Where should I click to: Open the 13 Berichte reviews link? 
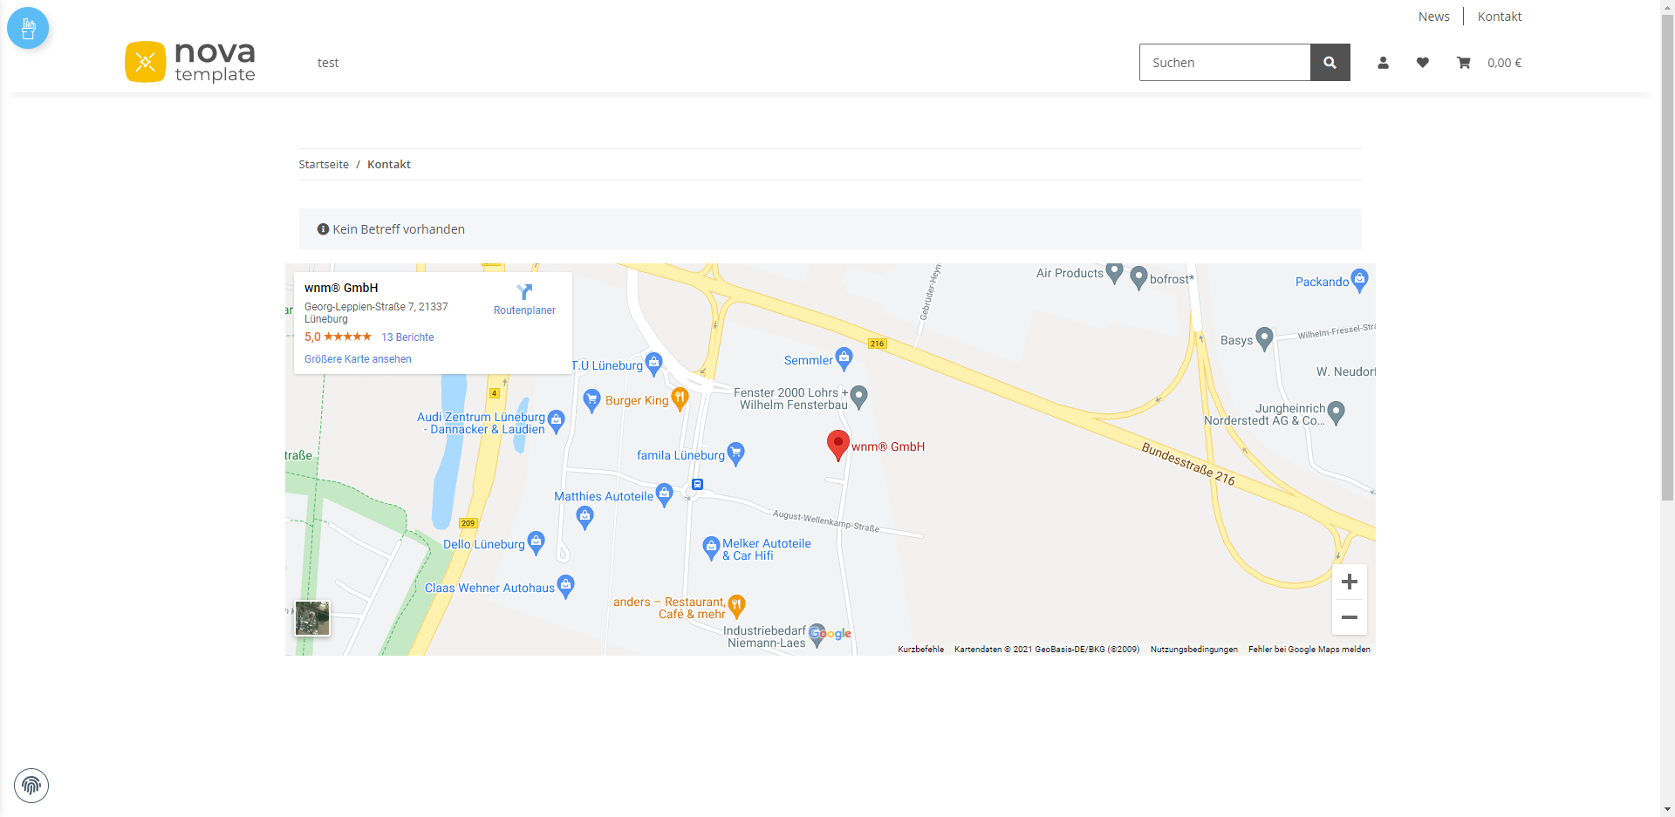point(407,337)
